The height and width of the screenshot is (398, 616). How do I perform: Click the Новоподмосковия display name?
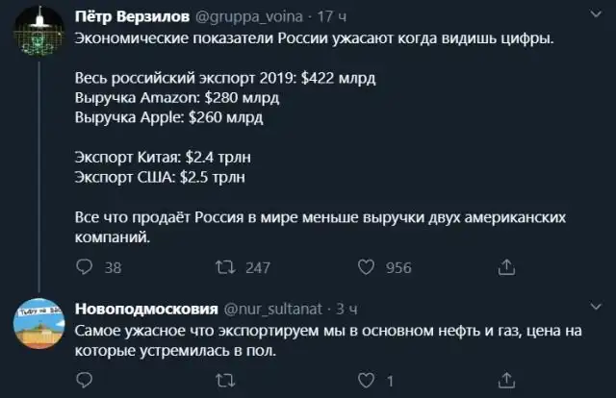click(146, 309)
